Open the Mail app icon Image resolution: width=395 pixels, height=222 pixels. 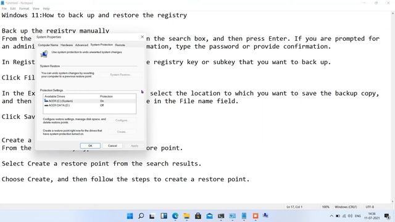[x=209, y=216]
